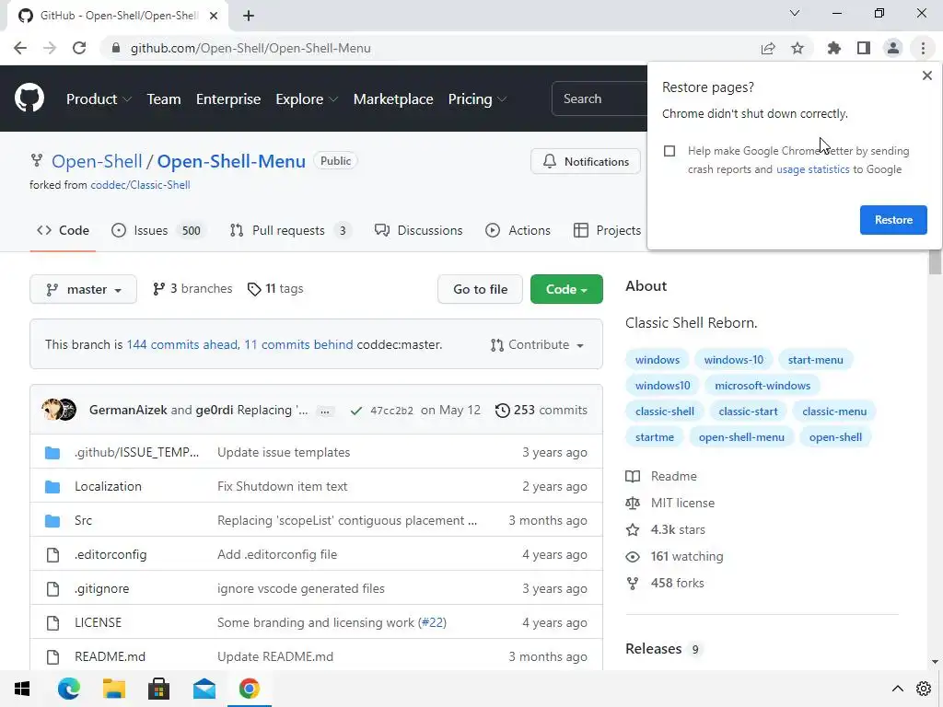The image size is (943, 707).
Task: Open settings gear in system tray
Action: [924, 689]
